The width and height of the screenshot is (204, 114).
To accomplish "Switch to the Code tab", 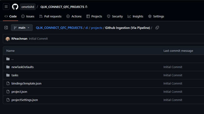I will click(11, 16).
